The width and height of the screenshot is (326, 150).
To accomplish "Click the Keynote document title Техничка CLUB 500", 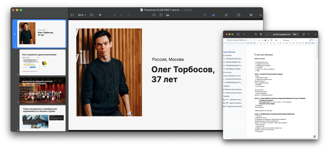I will coord(161,10).
